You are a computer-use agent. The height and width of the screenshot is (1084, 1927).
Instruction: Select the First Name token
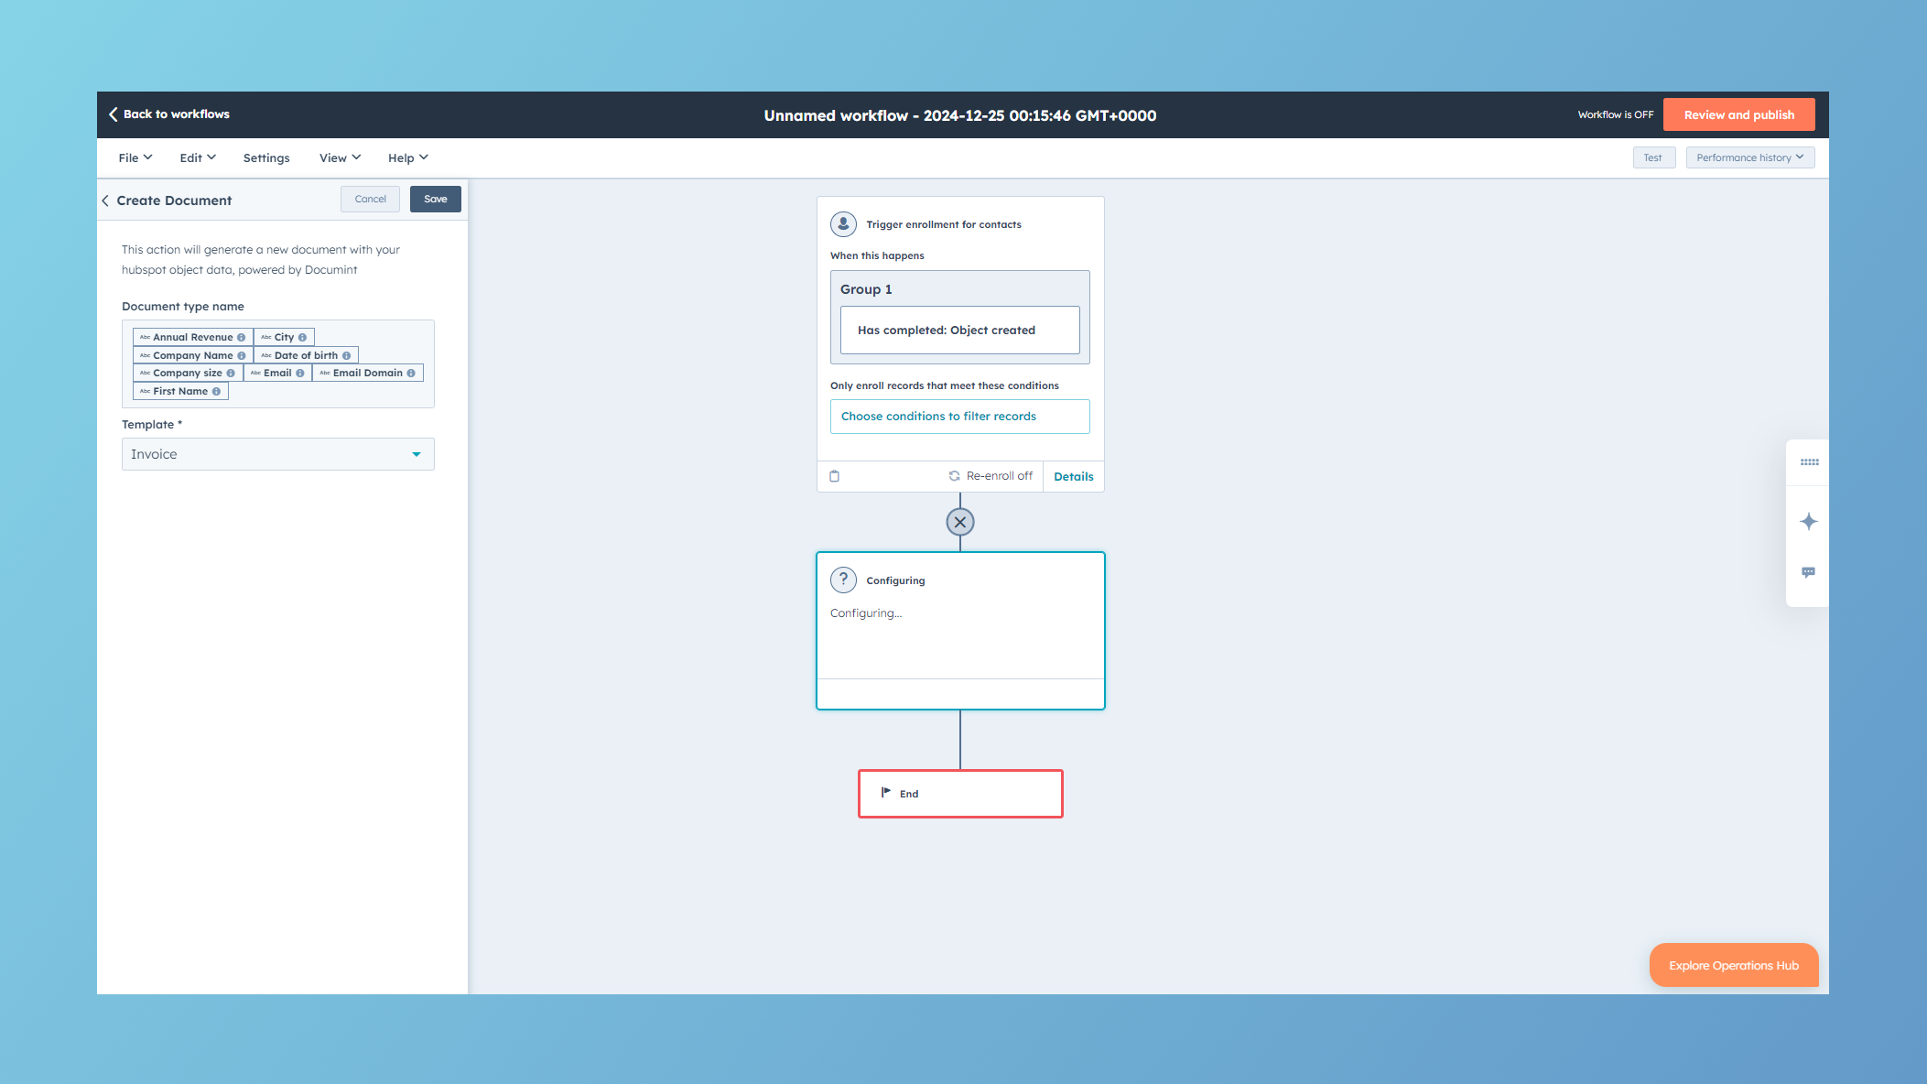(179, 392)
